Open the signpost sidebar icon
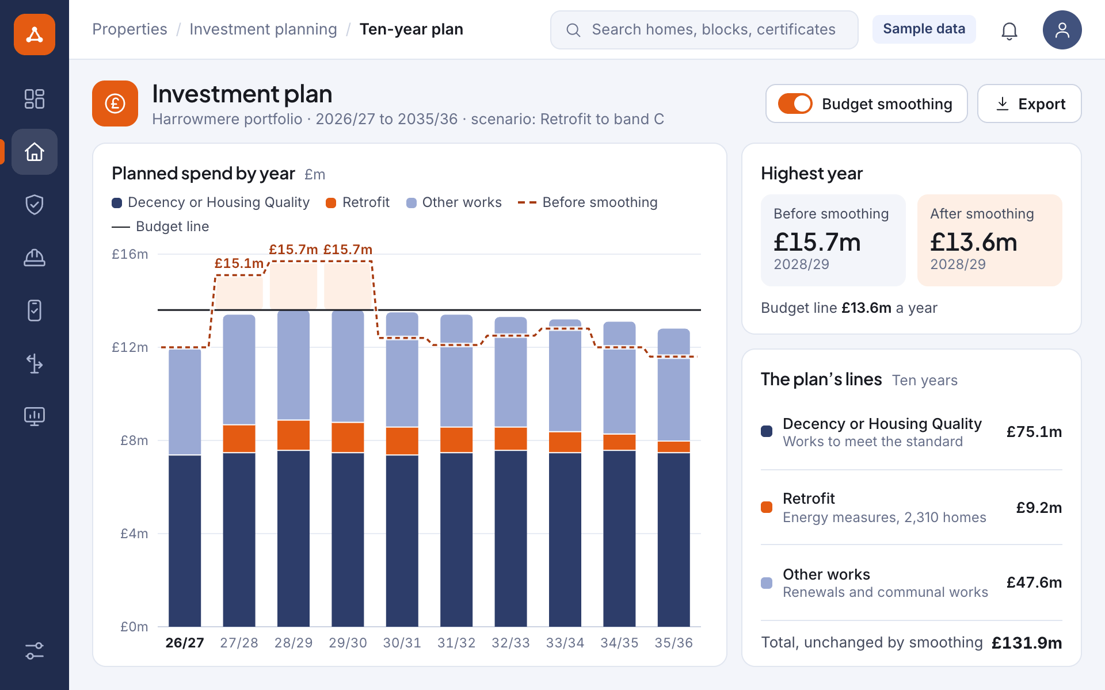This screenshot has width=1105, height=690. pos(35,363)
